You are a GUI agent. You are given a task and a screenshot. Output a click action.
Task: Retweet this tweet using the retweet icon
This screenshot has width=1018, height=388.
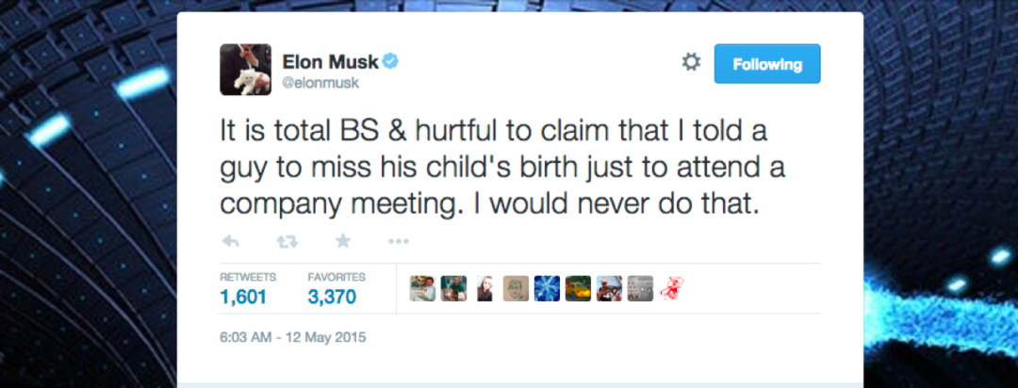point(287,241)
